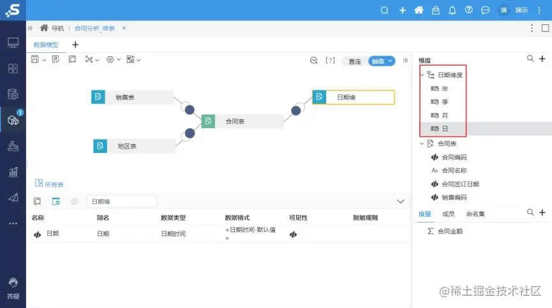Open notifications bell
The height and width of the screenshot is (308, 552).
[x=452, y=10]
